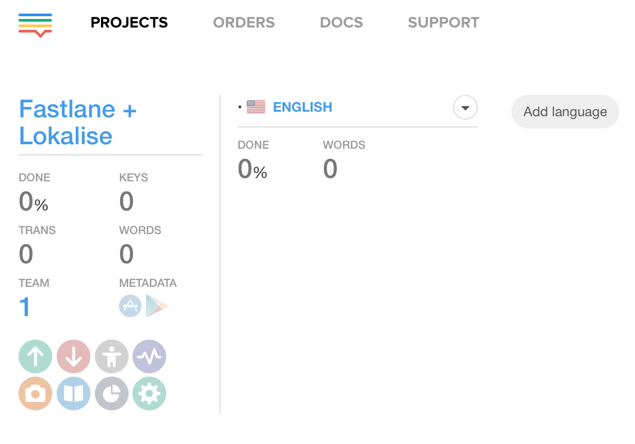Open the grey contributors person icon
Screen dimensions: 635x444
(x=112, y=356)
